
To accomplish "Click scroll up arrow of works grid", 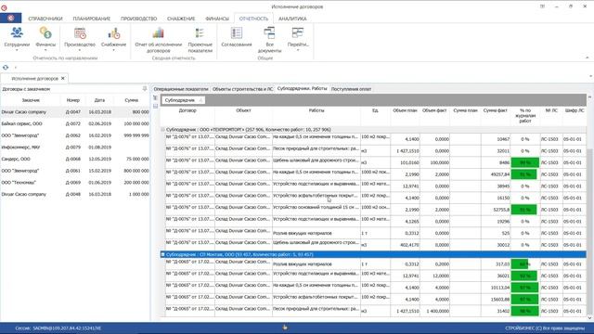I will tap(590, 97).
